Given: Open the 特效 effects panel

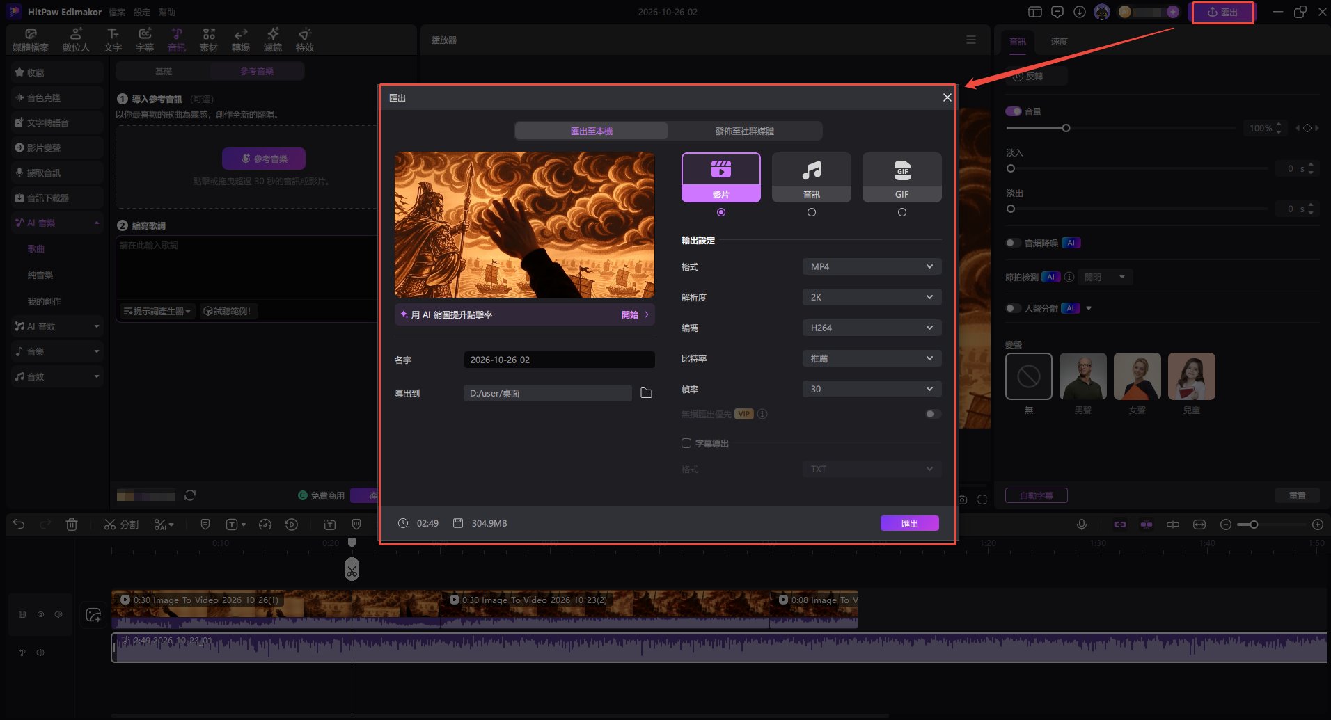Looking at the screenshot, I should tap(305, 40).
